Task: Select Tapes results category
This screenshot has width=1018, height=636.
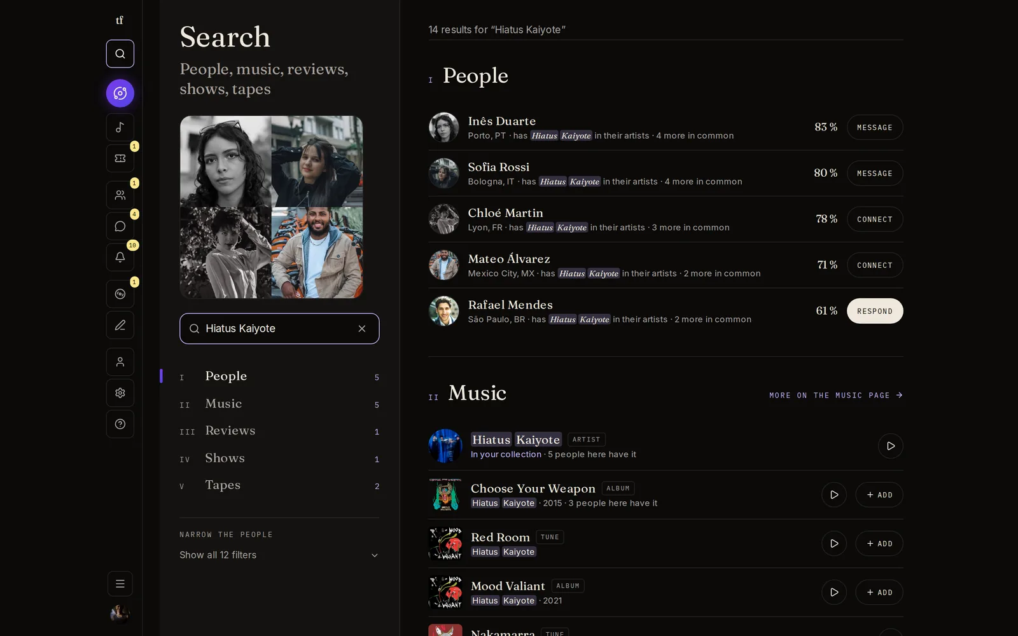Action: (279, 485)
